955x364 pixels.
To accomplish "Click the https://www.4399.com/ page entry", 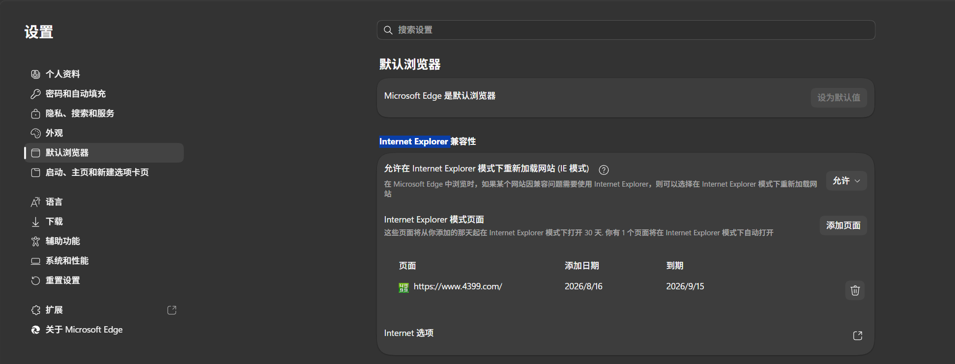I will (458, 286).
